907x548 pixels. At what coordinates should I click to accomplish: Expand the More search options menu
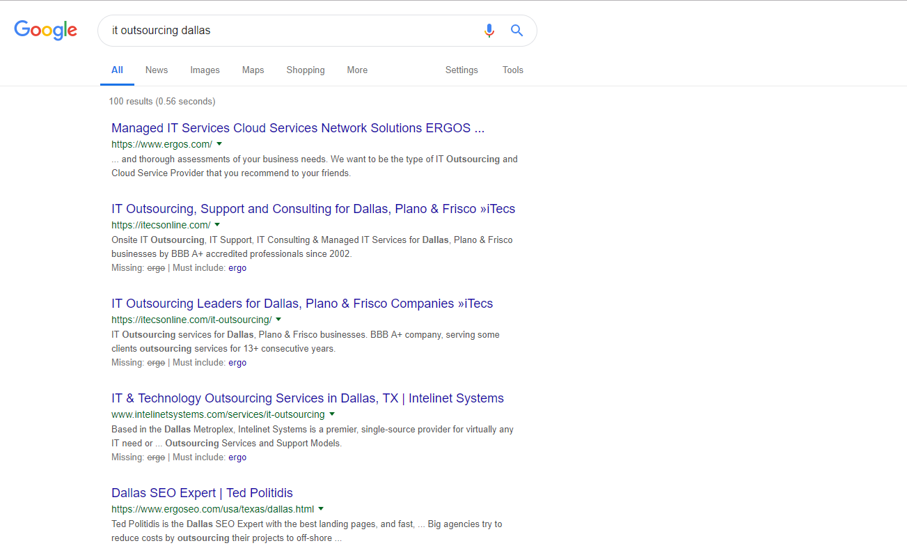coord(357,70)
